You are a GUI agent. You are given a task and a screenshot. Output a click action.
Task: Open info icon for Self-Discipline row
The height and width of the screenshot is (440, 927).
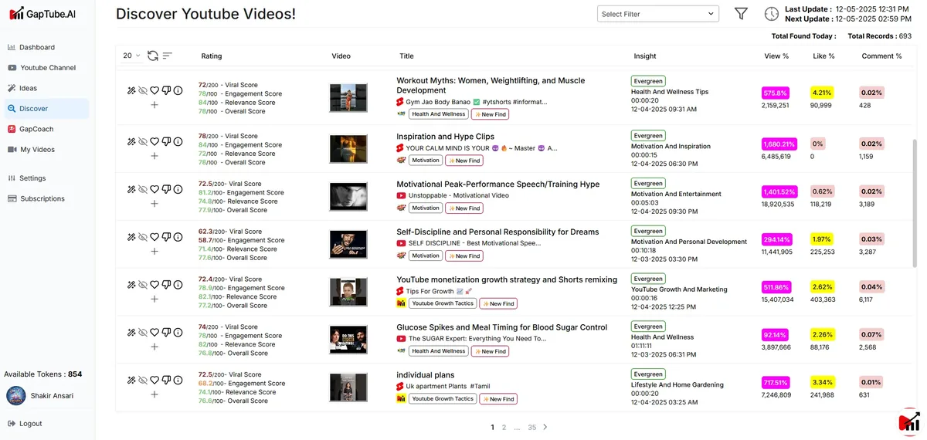[178, 237]
